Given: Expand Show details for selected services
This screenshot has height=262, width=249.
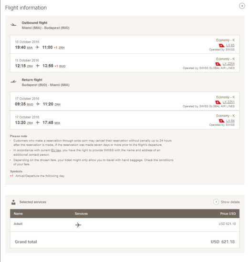Looking at the screenshot, I should 227,202.
